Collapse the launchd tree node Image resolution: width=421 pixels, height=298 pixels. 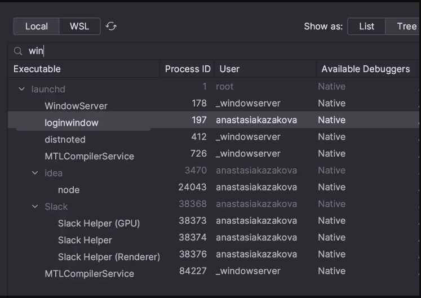click(x=22, y=89)
